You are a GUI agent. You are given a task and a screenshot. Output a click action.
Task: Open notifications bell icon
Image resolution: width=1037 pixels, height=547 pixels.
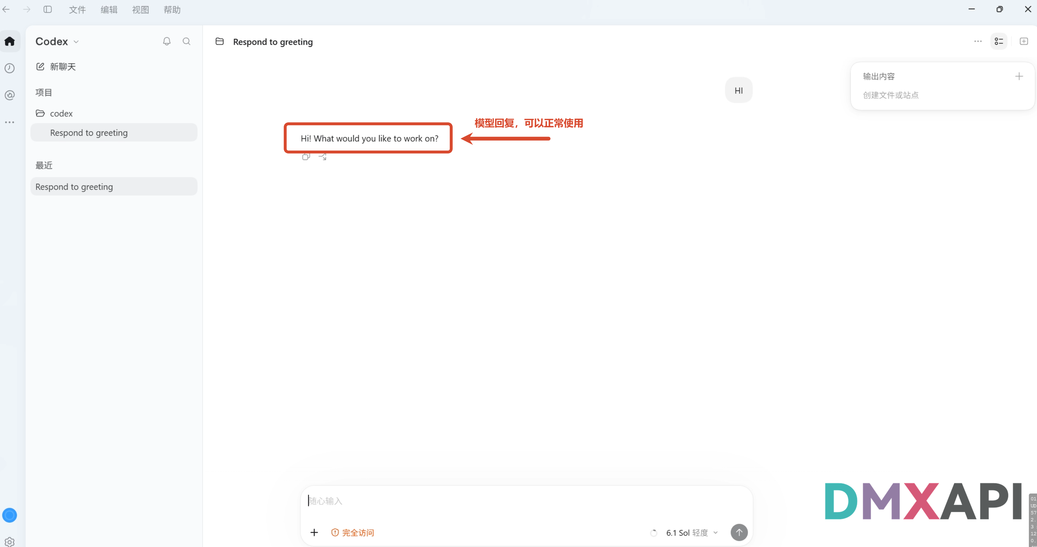167,41
